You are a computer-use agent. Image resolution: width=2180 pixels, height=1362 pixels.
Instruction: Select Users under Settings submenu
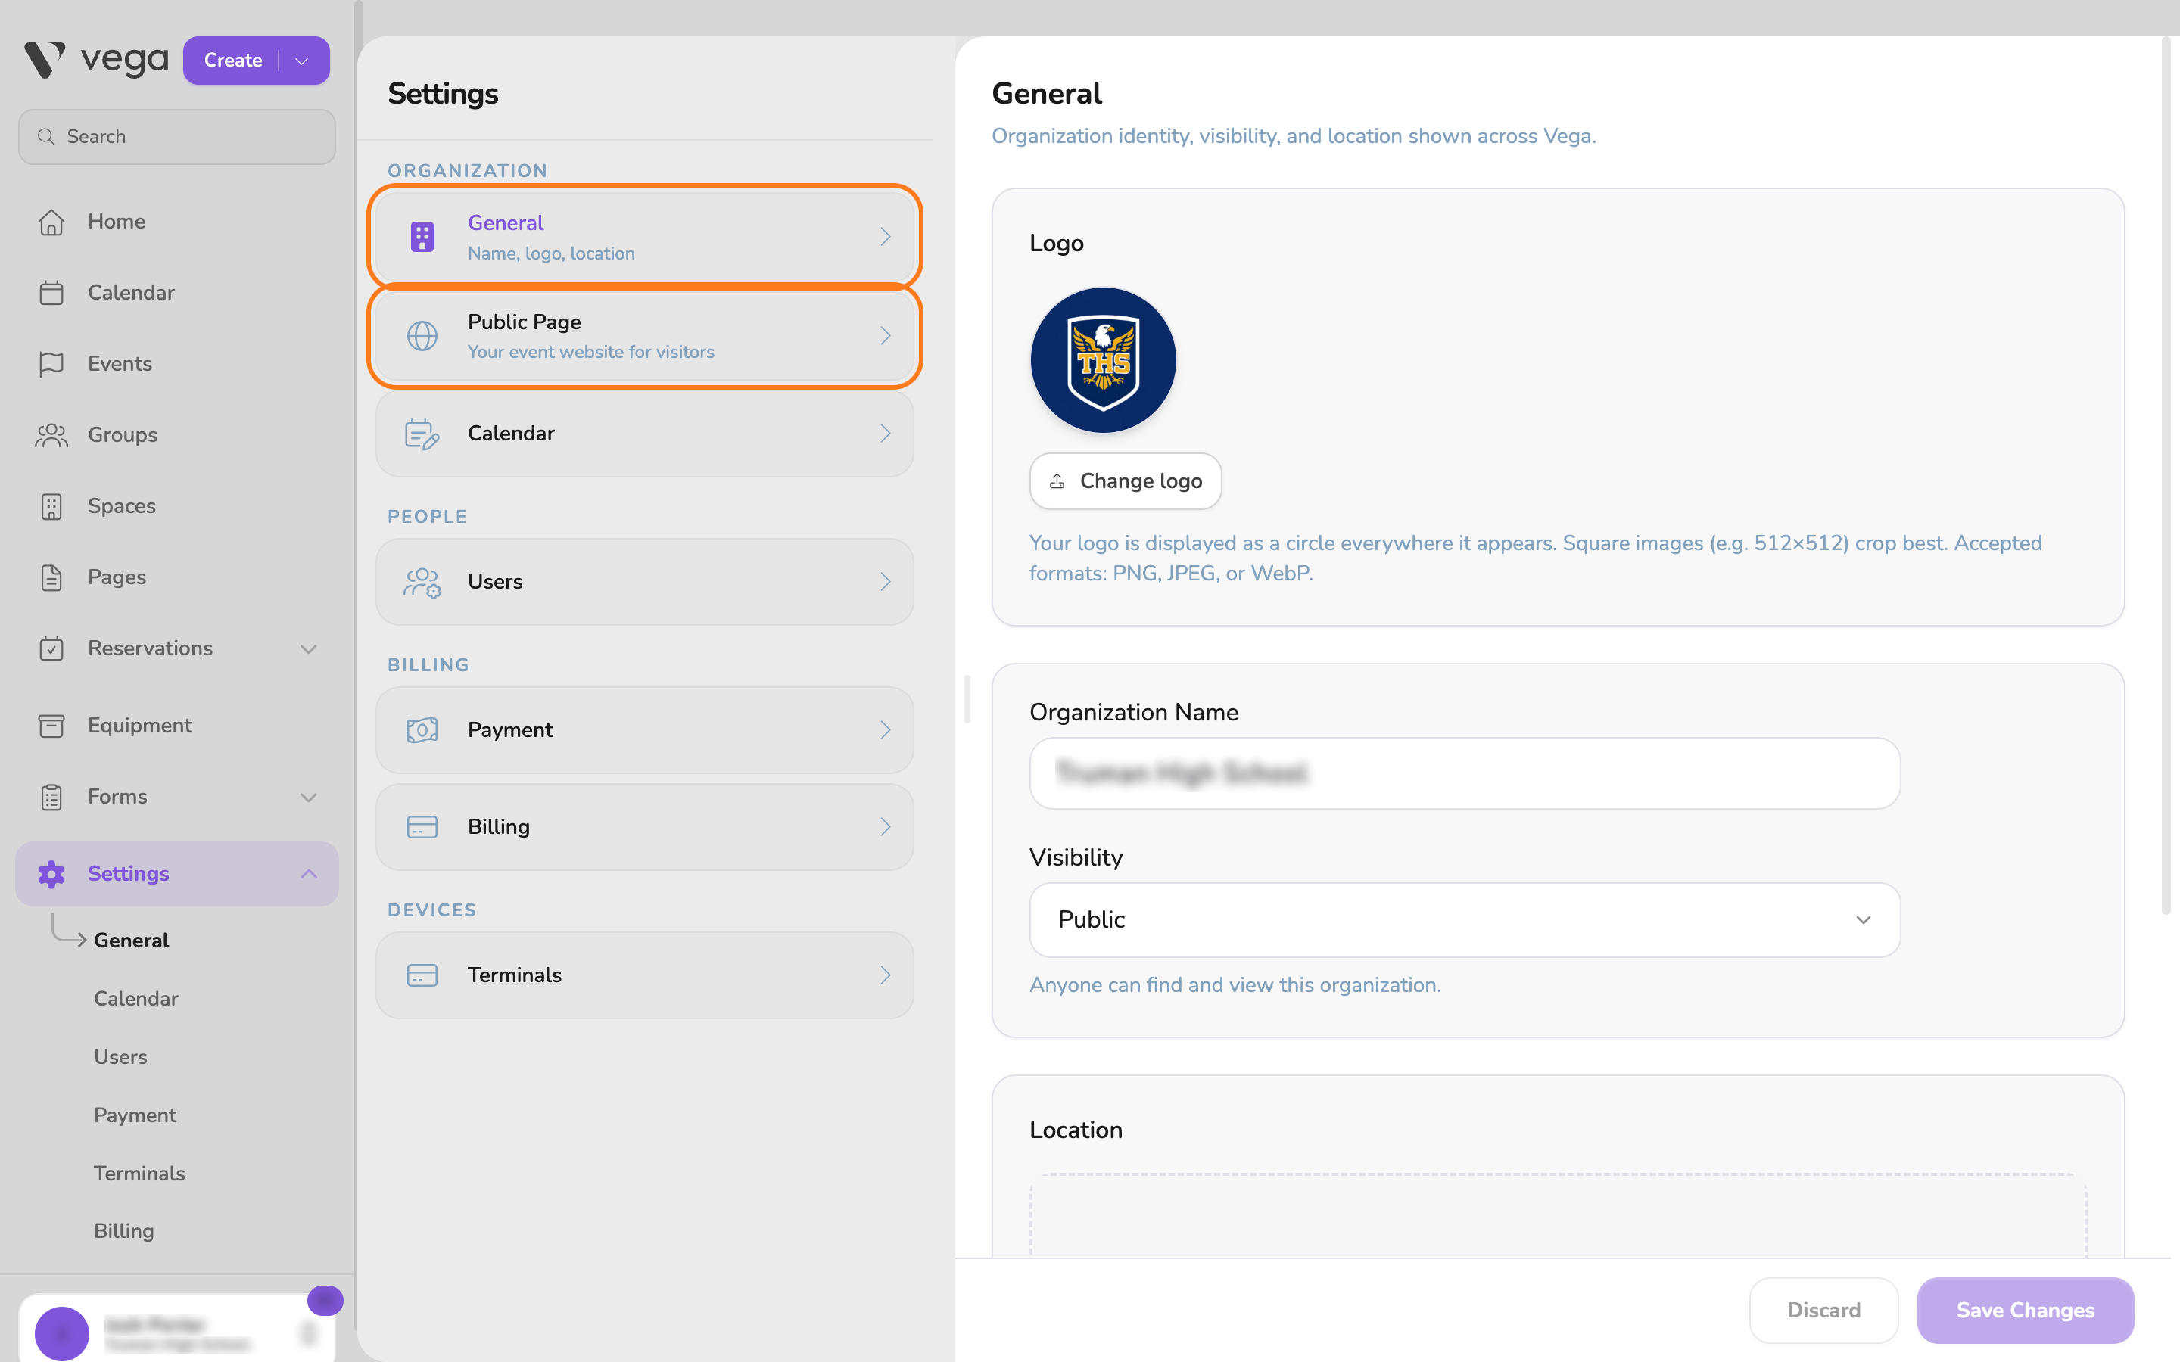click(x=120, y=1056)
